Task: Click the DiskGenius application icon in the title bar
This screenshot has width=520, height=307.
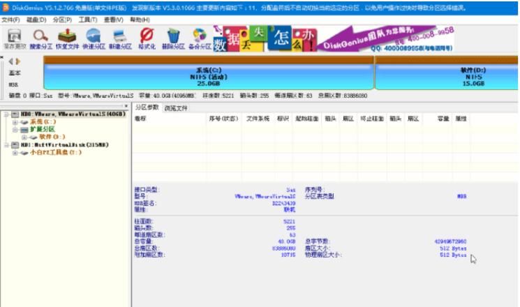Action: (6, 7)
